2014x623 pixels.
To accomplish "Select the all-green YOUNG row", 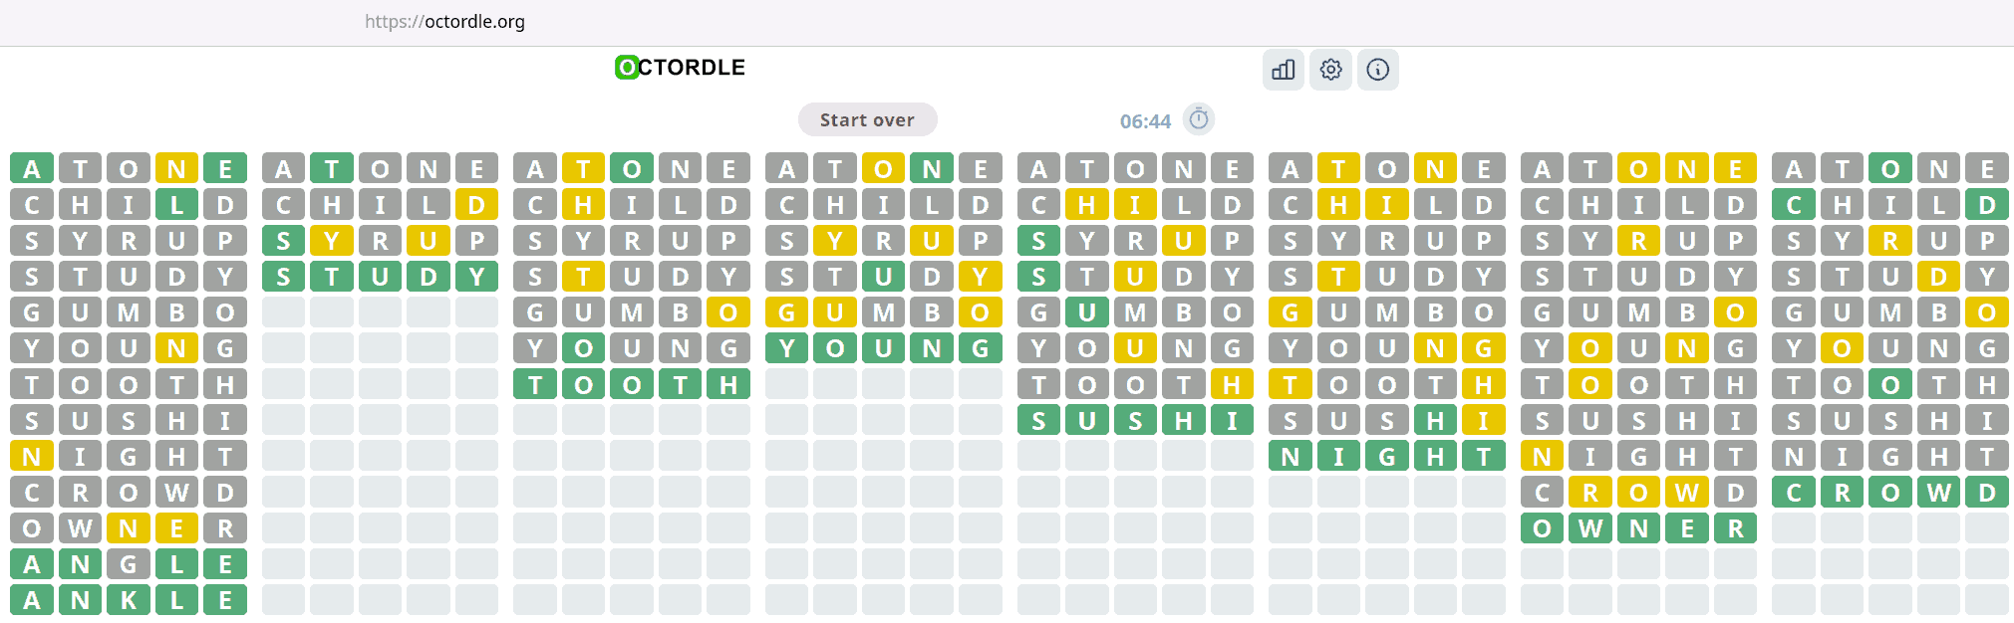I will click(883, 348).
